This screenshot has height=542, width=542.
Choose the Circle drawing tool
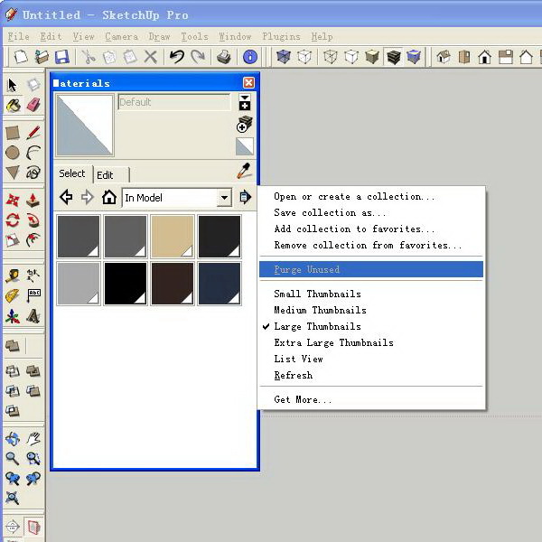click(13, 153)
